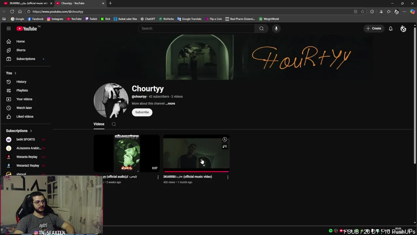Open the Facebook bookmark
Image resolution: width=417 pixels, height=235 pixels.
coord(36,19)
